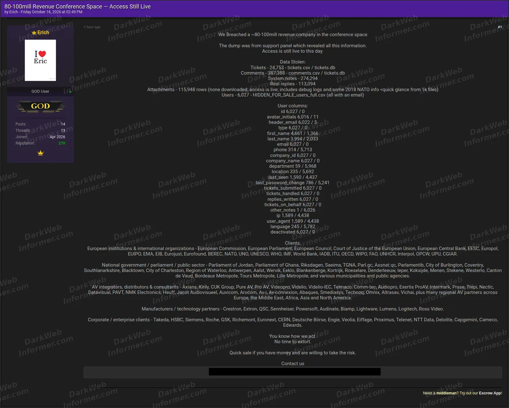
Task: Click the "last_password_change 786 / 5,241" row
Action: [x=293, y=183]
